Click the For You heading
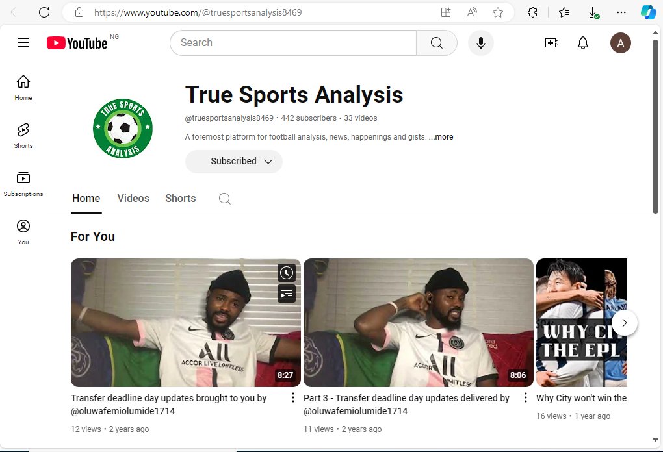Screen dimensions: 663x452 [x=93, y=236]
